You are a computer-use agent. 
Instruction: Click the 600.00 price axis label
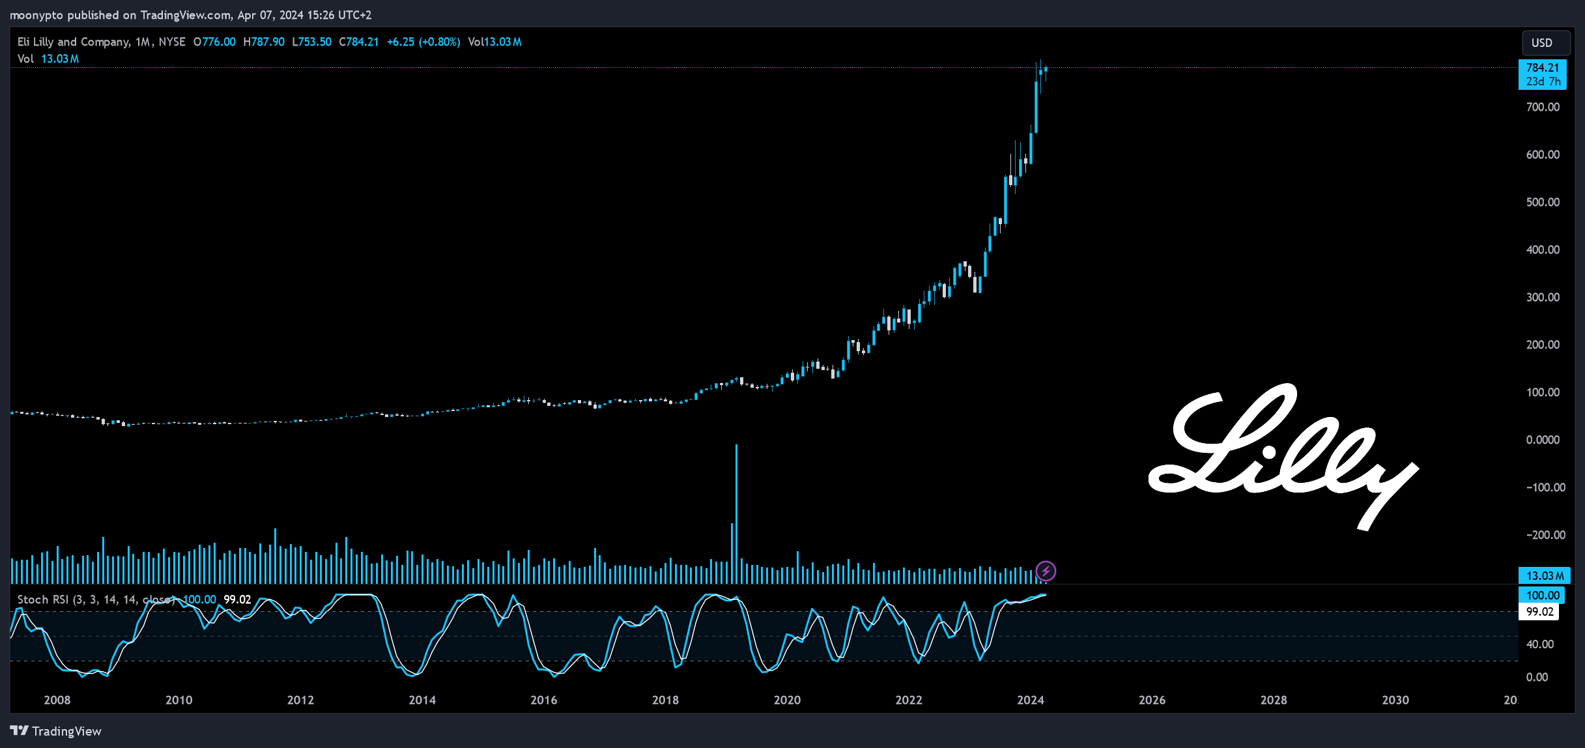(1543, 154)
